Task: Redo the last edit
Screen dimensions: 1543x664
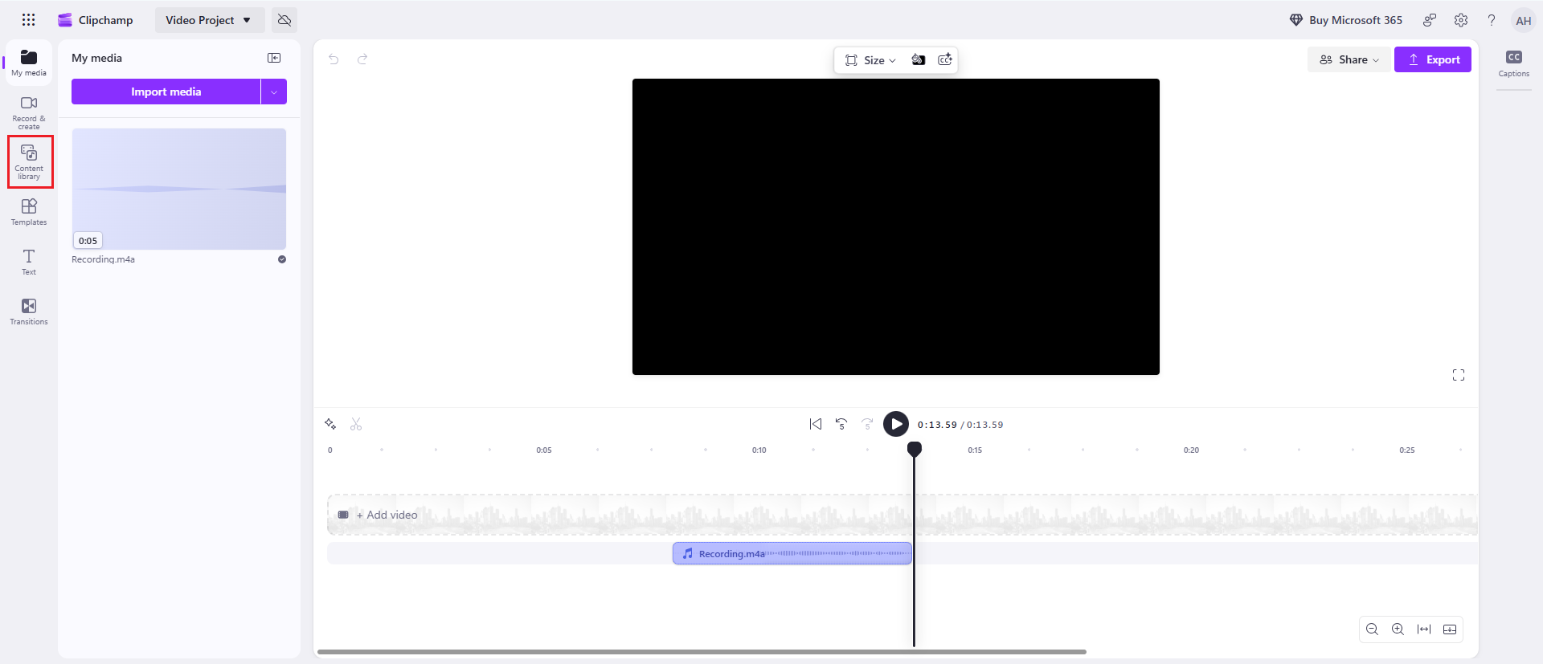Action: (x=362, y=59)
